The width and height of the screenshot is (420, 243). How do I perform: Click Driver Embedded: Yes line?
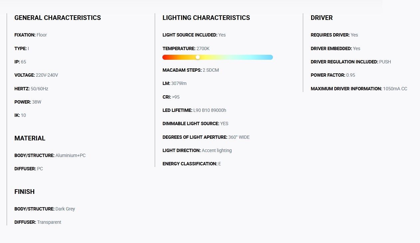335,48
